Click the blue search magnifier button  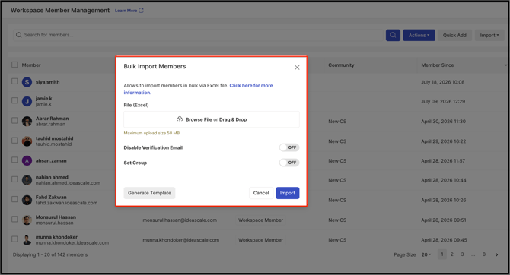pos(393,35)
